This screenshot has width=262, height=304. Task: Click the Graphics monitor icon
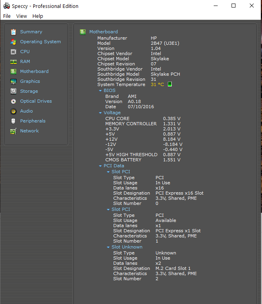13,81
